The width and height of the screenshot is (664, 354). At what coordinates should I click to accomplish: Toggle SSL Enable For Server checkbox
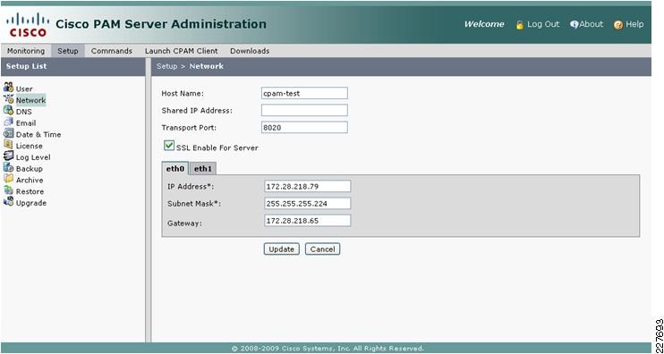tap(169, 146)
